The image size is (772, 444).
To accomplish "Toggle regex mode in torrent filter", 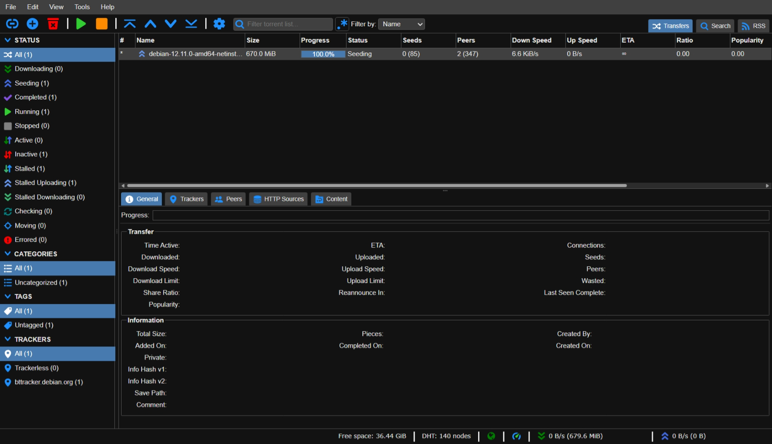I will tap(342, 24).
